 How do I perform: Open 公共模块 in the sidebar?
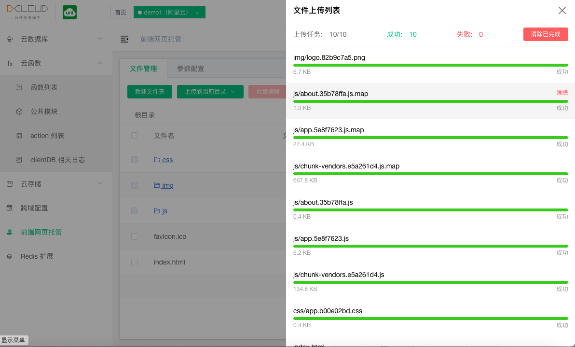click(44, 111)
